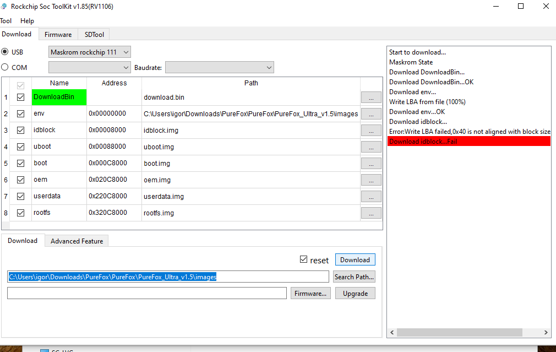Open the file browser for uboot.img
The height and width of the screenshot is (352, 556).
(371, 147)
